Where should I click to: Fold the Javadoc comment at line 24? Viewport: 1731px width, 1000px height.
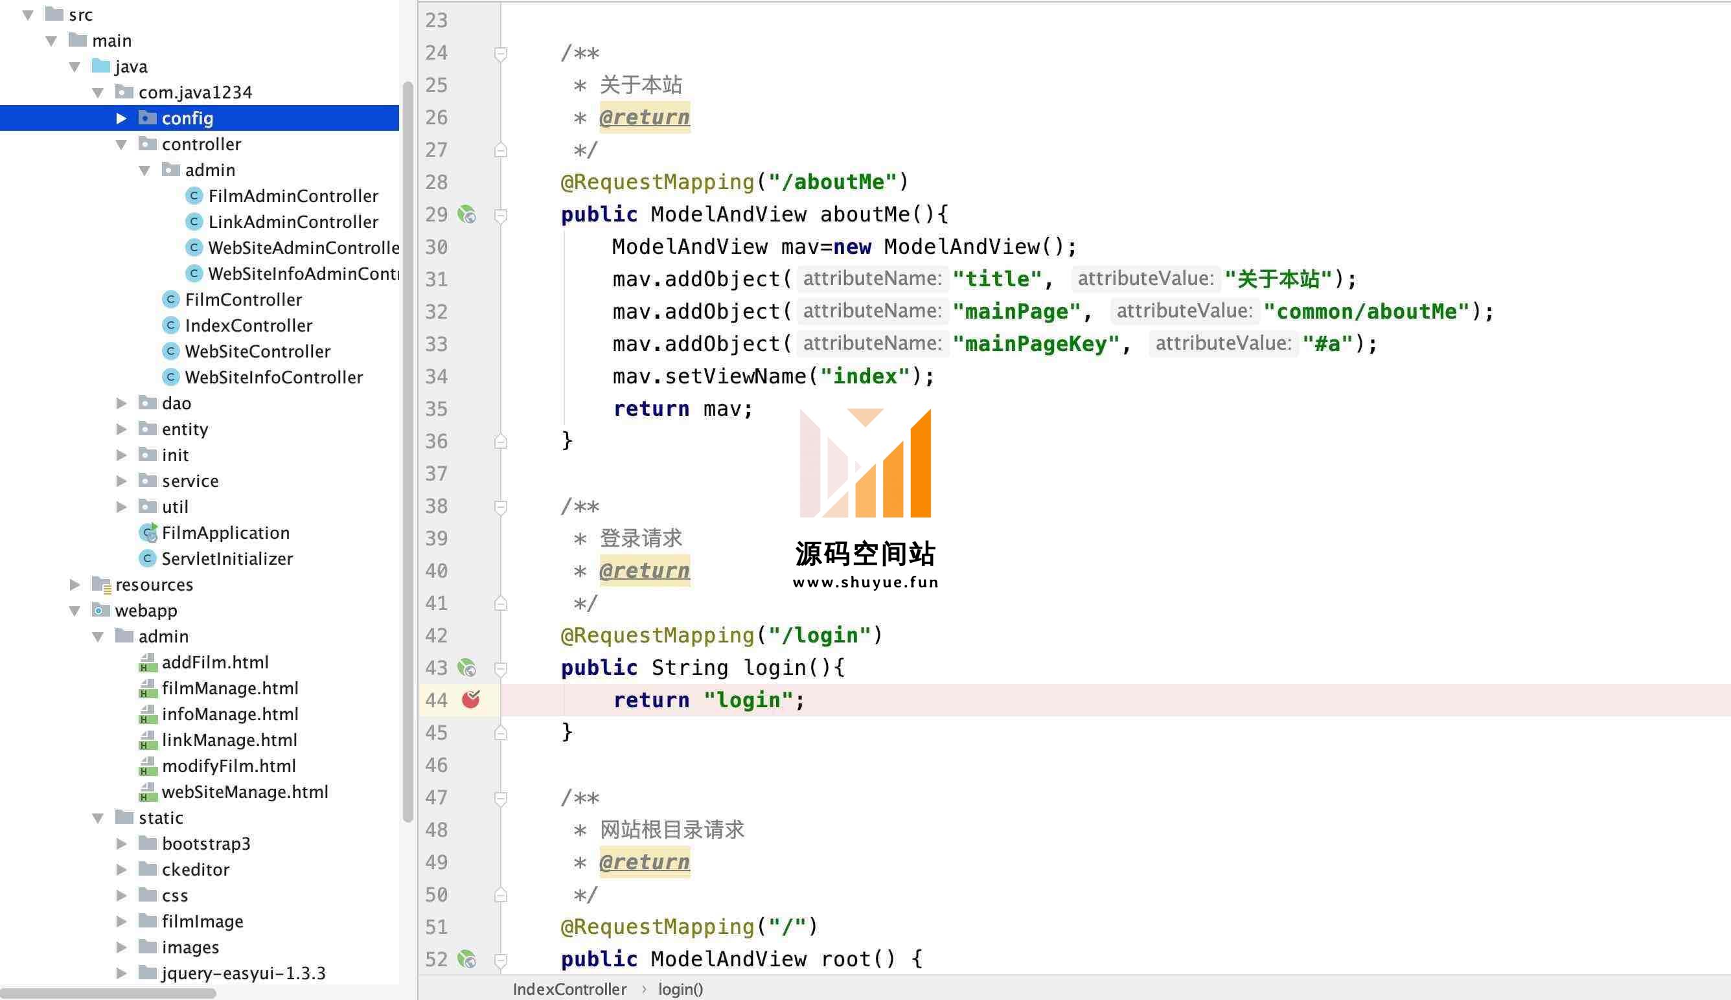tap(501, 54)
